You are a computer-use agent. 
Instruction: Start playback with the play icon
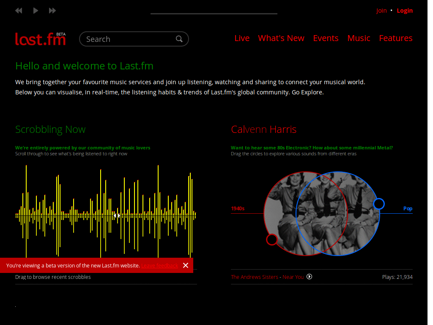click(x=36, y=11)
